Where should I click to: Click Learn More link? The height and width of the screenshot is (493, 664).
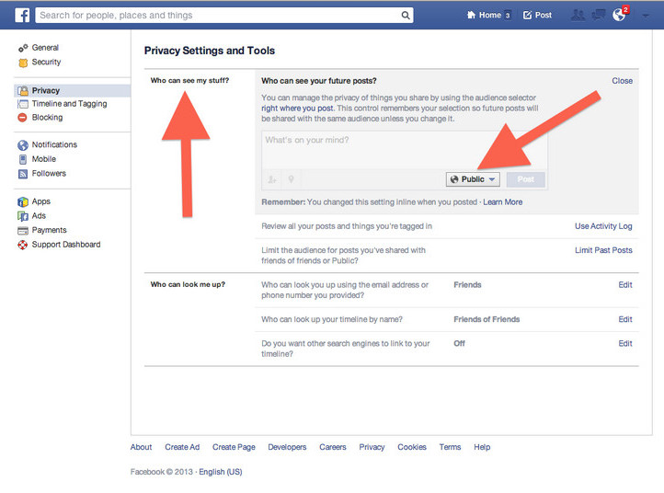503,202
